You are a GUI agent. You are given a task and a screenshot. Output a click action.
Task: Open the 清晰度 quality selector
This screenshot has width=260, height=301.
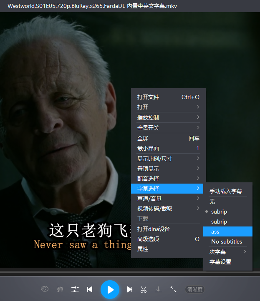tap(195, 289)
